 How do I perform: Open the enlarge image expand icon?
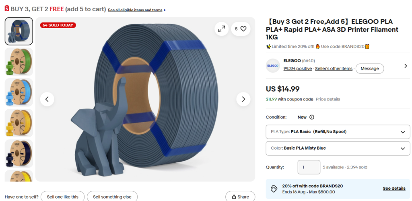tap(222, 29)
